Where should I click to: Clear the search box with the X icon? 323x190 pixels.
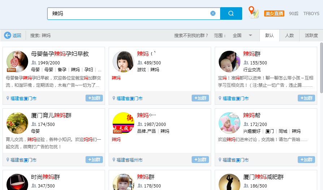click(213, 14)
